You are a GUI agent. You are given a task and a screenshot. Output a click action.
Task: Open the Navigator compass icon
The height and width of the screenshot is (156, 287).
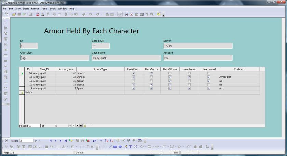(x=132, y=14)
